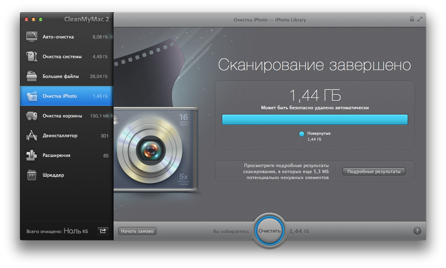446x268 pixels.
Task: Click the CleanMyMac 2 title
Action: tap(86, 19)
